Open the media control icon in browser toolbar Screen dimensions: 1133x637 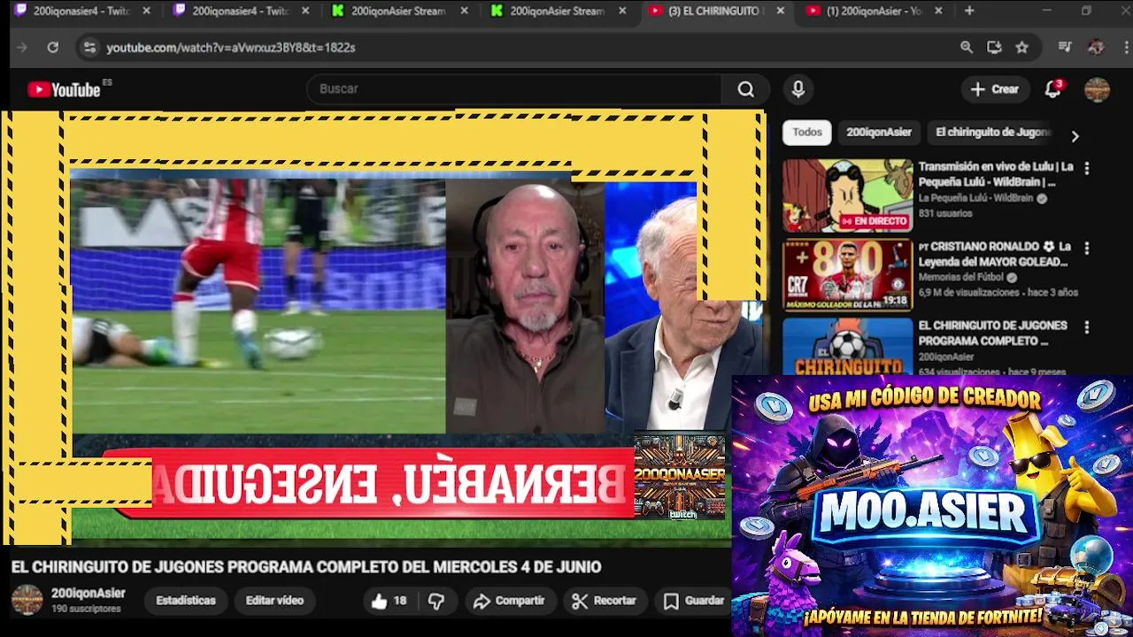(1065, 48)
